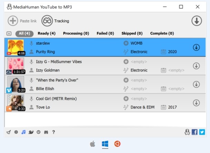The image size is (210, 153).
Task: Click the empty album field for Tove Lo
Action: point(139,99)
